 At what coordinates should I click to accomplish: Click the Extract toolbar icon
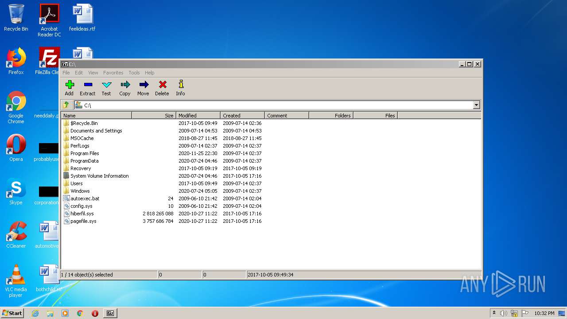coord(88,85)
